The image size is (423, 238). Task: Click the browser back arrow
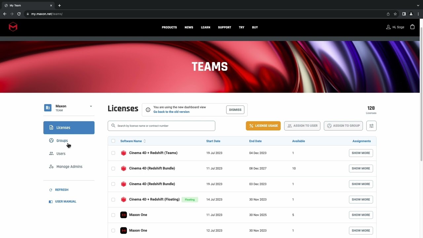(x=5, y=14)
